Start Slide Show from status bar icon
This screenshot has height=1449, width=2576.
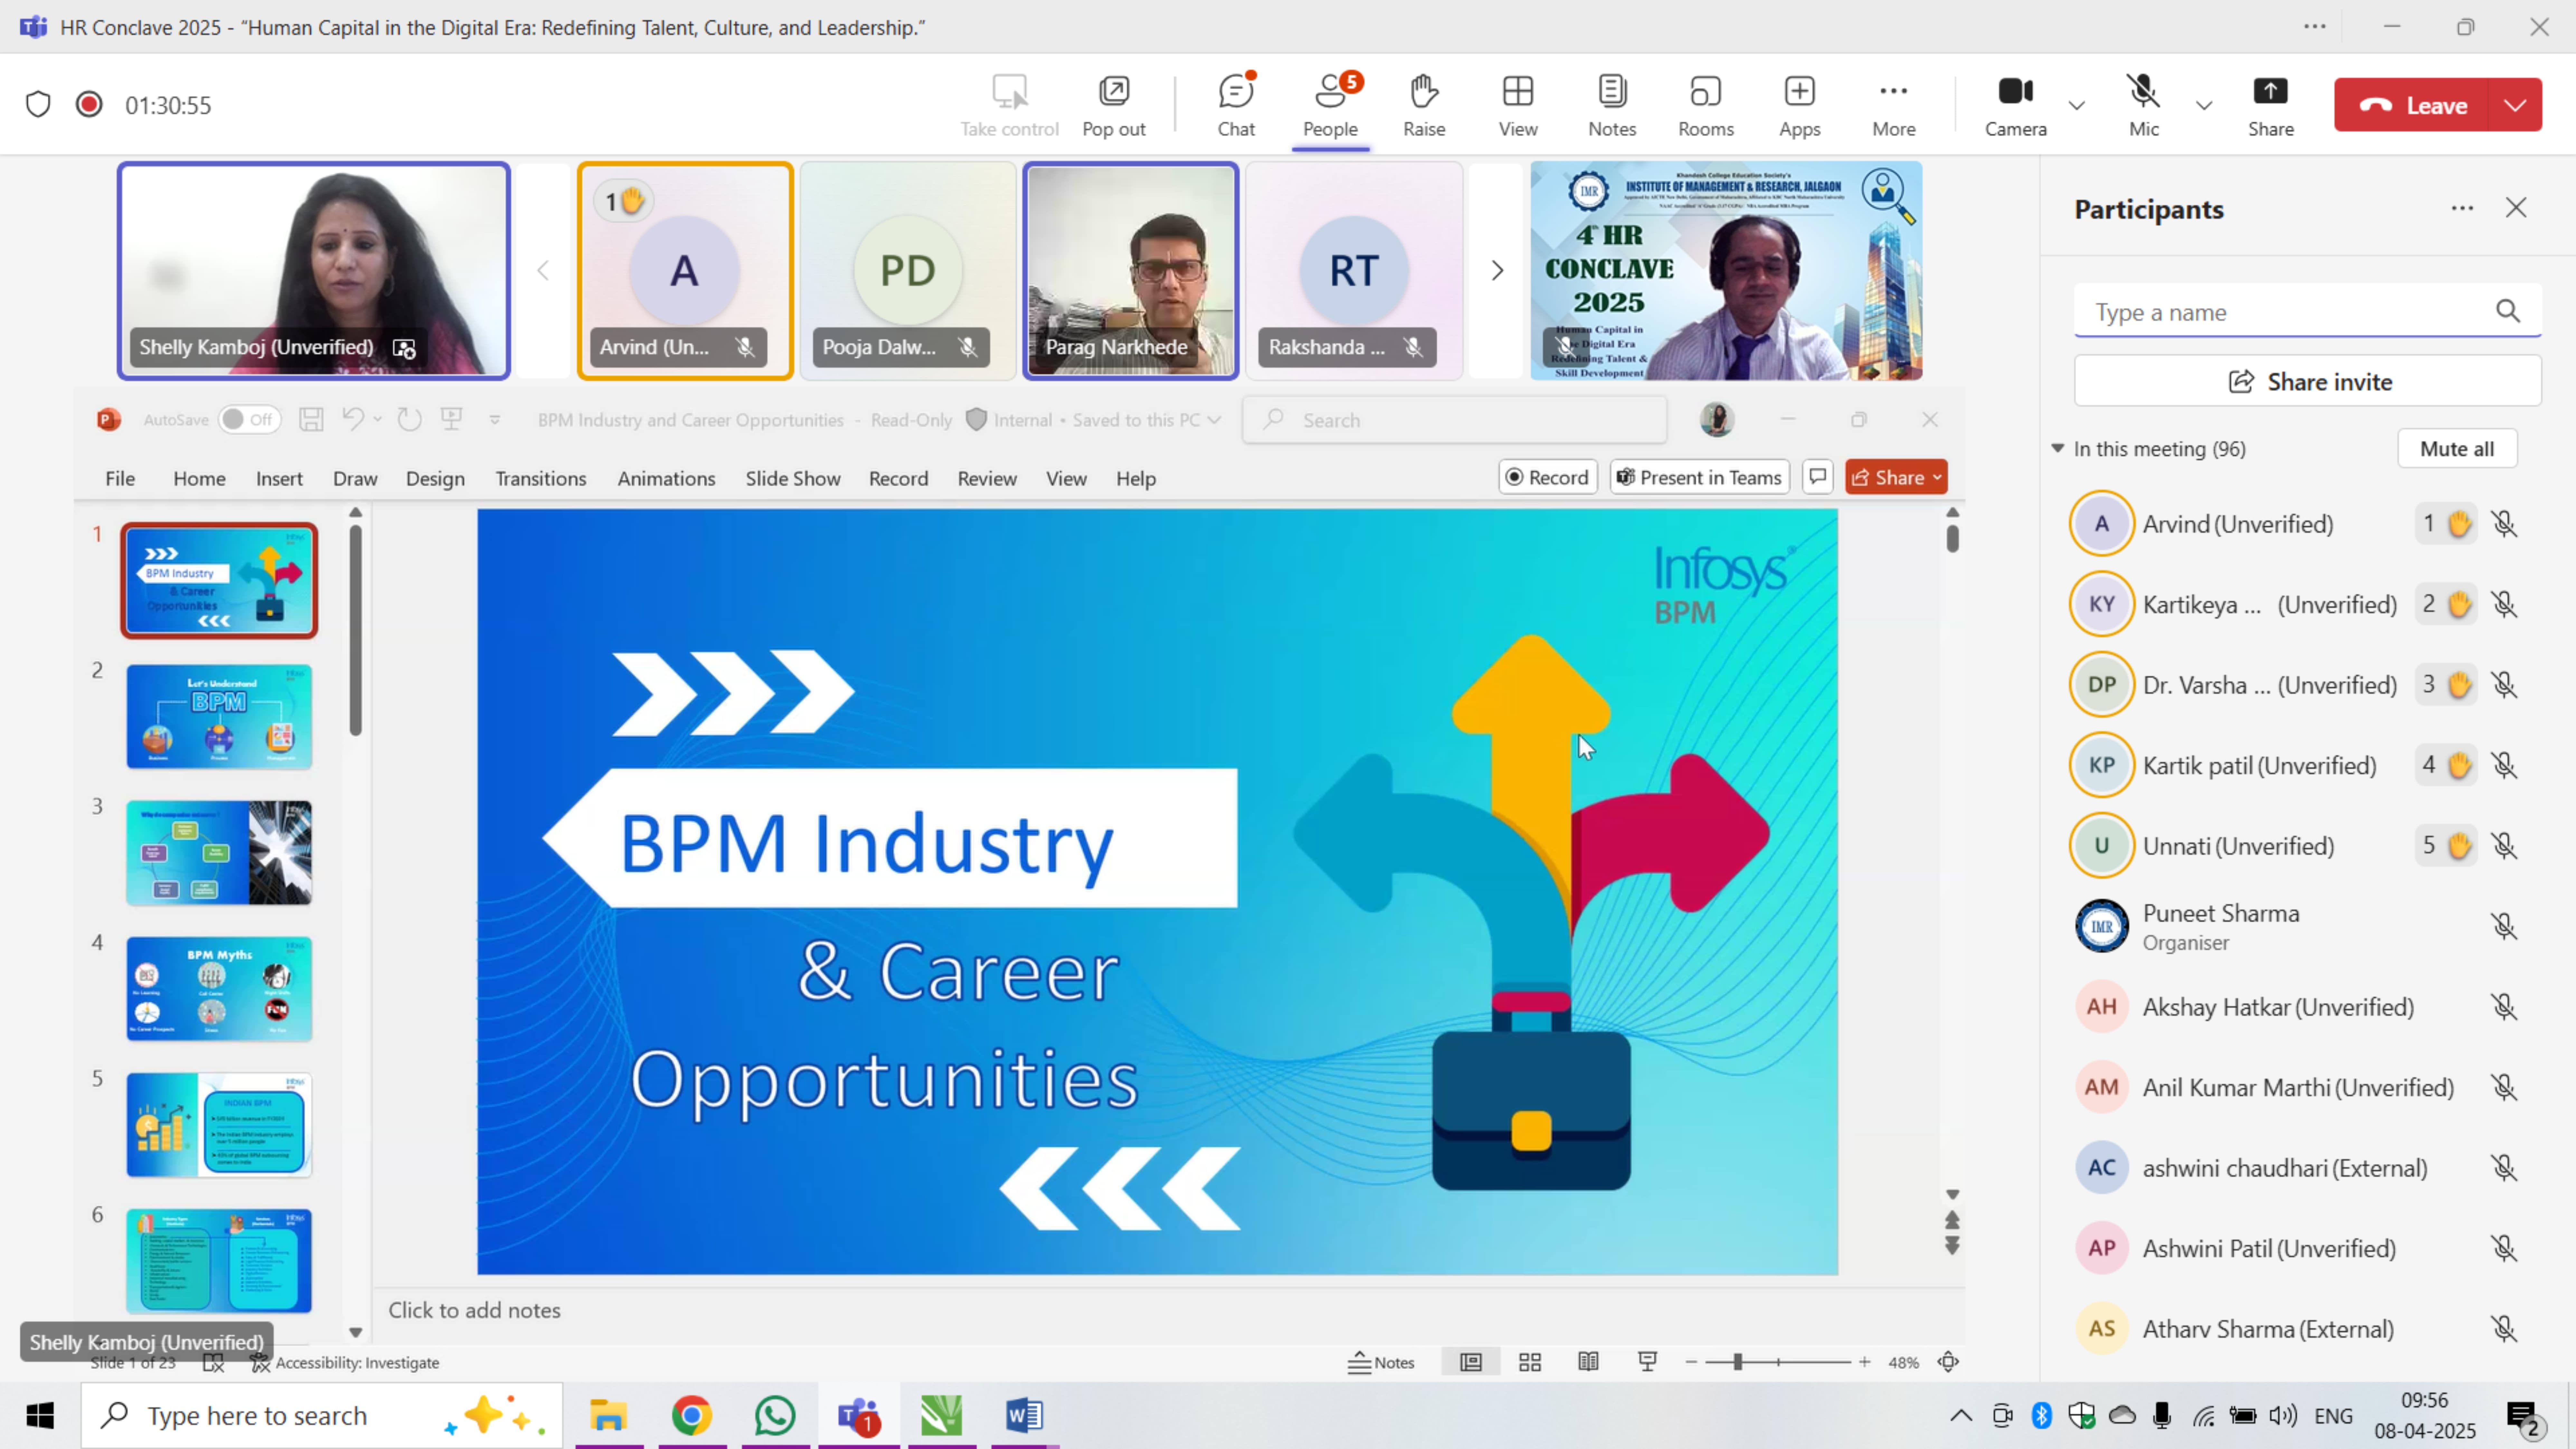pyautogui.click(x=1648, y=1362)
